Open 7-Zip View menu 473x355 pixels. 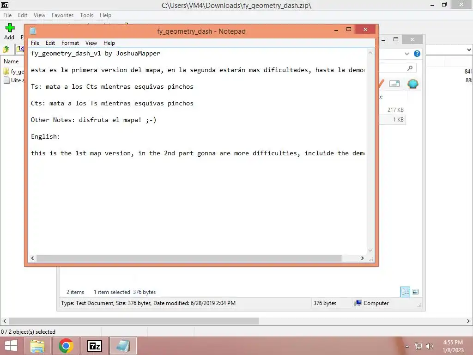39,15
